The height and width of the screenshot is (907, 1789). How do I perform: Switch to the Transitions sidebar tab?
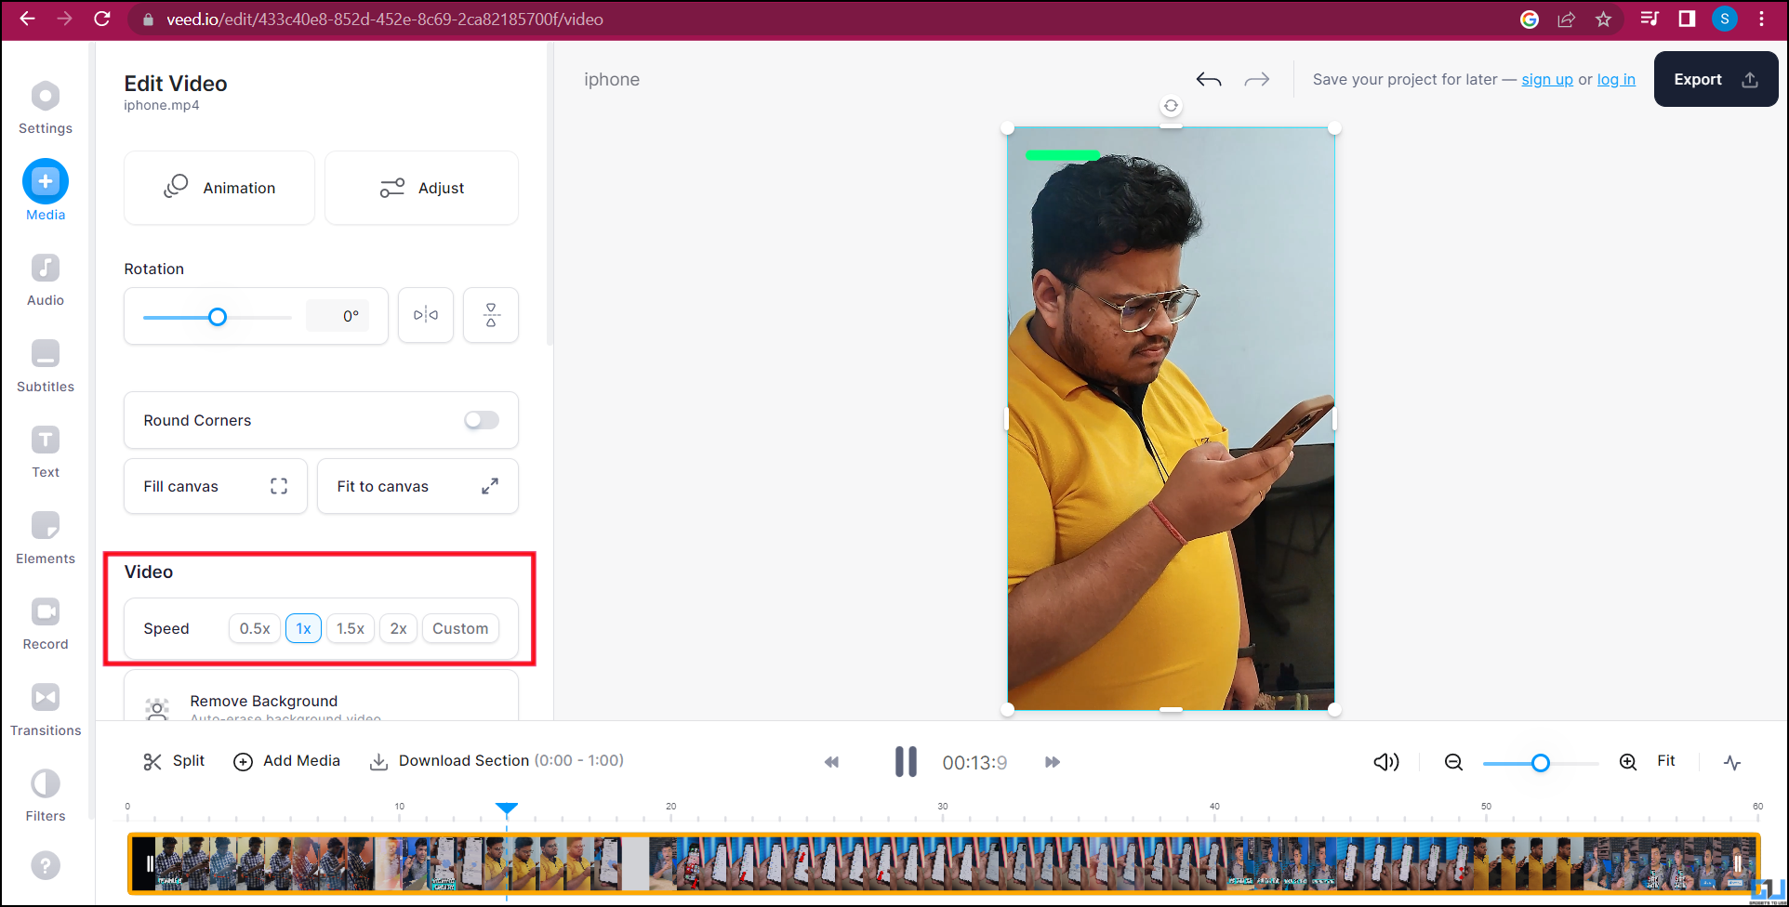coord(46,709)
